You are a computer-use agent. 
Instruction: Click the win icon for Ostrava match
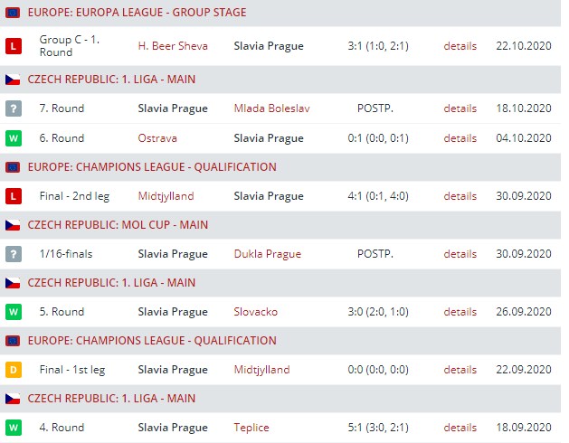[13, 138]
